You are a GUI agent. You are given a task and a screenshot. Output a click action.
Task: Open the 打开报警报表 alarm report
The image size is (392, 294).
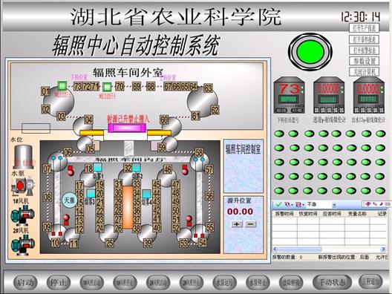pyautogui.click(x=365, y=50)
